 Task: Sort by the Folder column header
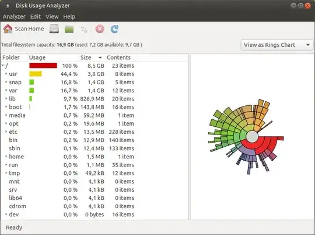click(14, 57)
